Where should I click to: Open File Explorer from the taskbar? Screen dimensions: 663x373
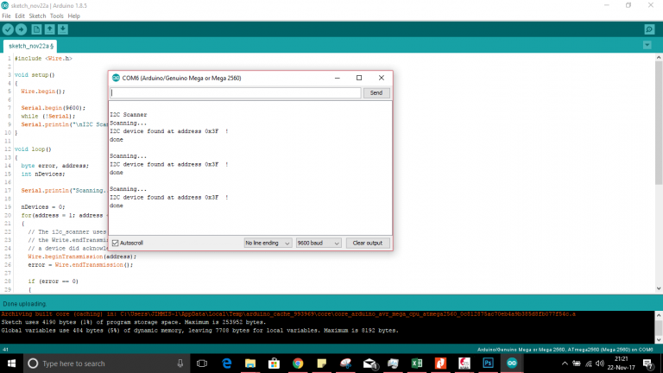(x=250, y=364)
